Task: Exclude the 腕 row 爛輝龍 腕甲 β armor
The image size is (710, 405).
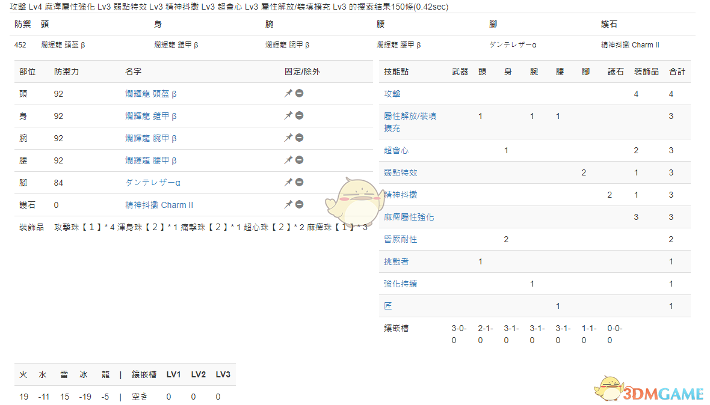Action: (299, 138)
